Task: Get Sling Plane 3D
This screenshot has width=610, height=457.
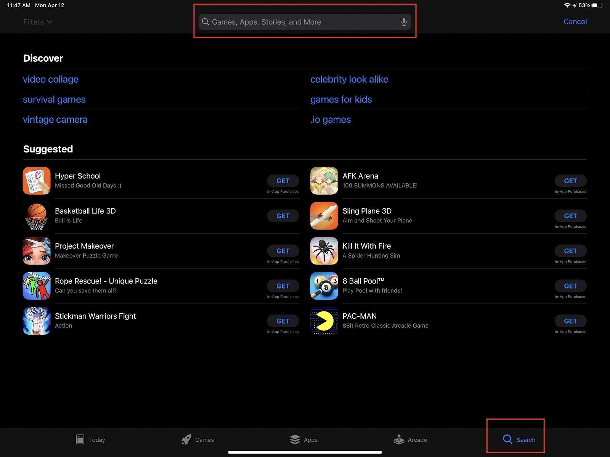Action: [x=570, y=216]
